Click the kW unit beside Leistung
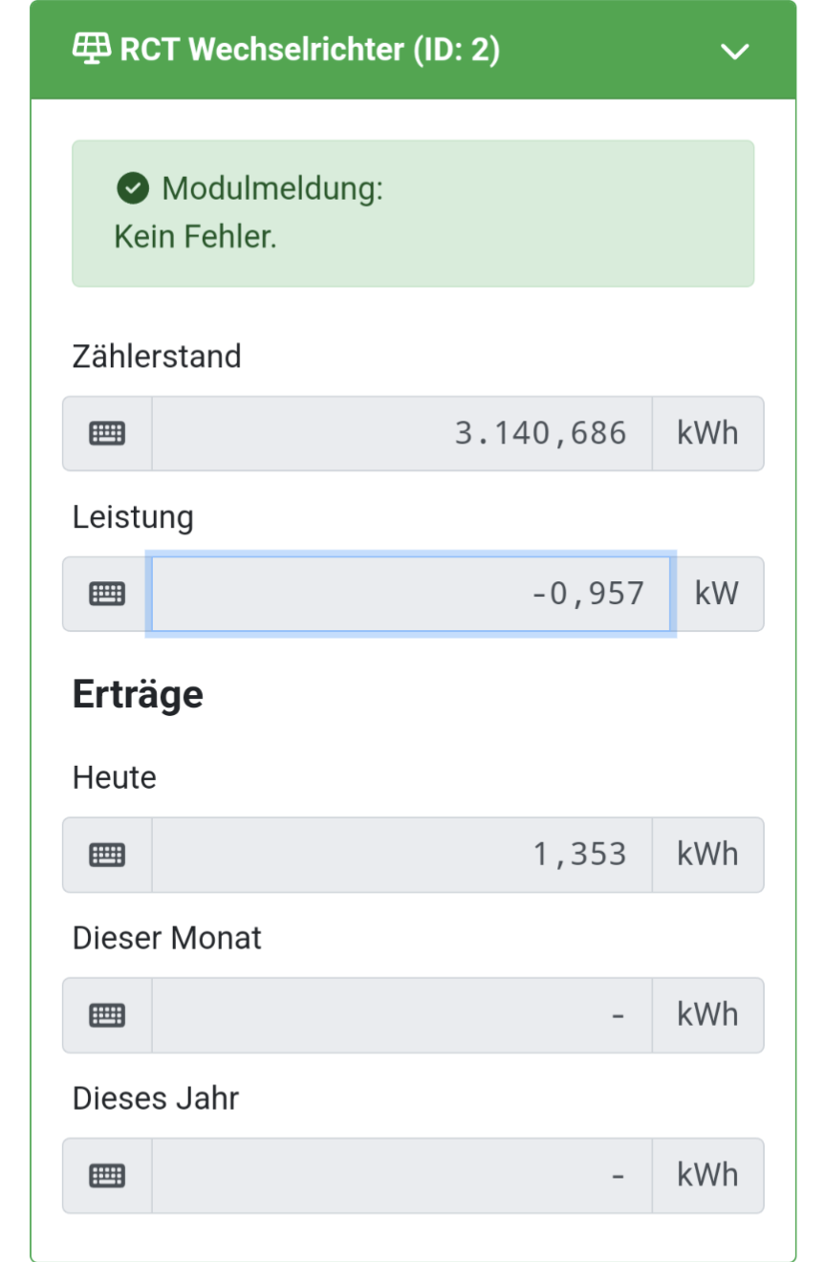 (x=717, y=594)
